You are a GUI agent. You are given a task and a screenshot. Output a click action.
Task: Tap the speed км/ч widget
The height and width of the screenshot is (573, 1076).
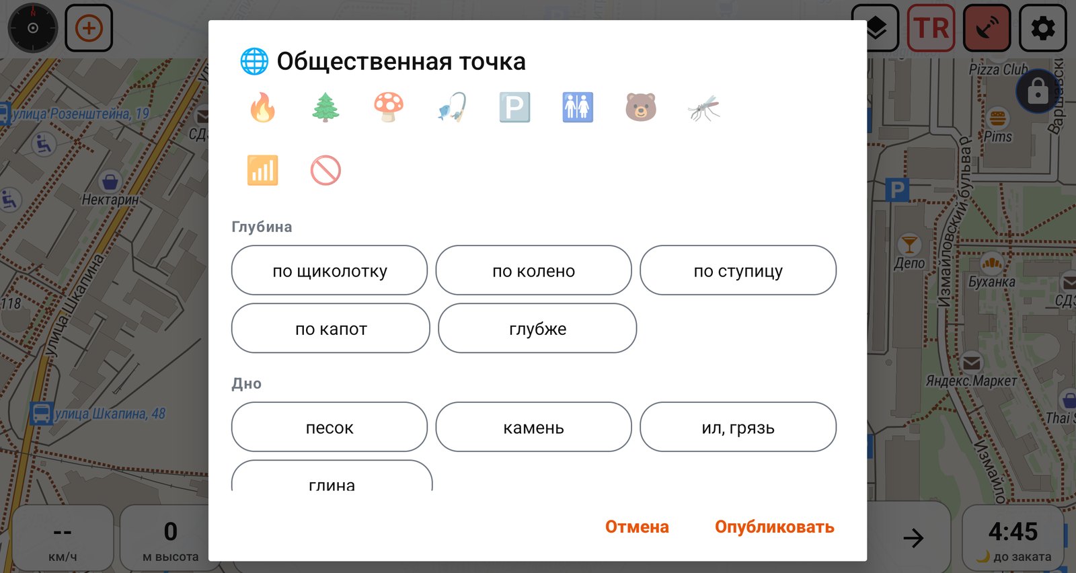point(63,538)
